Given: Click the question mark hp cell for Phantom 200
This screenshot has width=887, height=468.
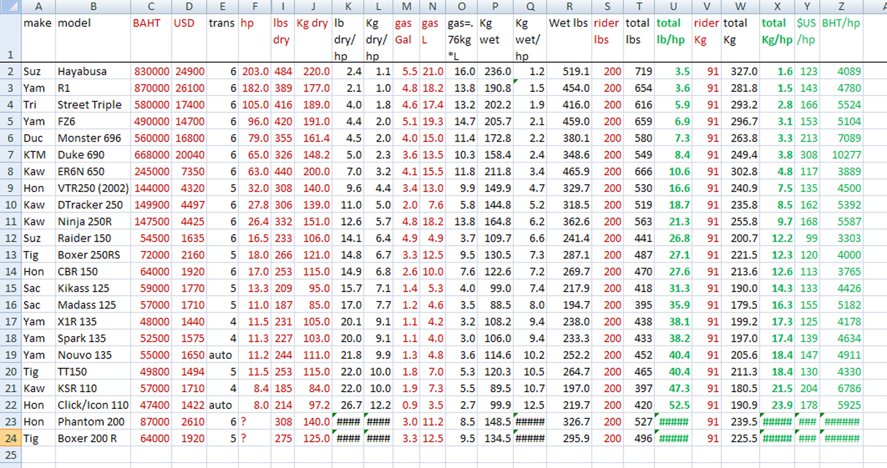Looking at the screenshot, I should coord(255,421).
